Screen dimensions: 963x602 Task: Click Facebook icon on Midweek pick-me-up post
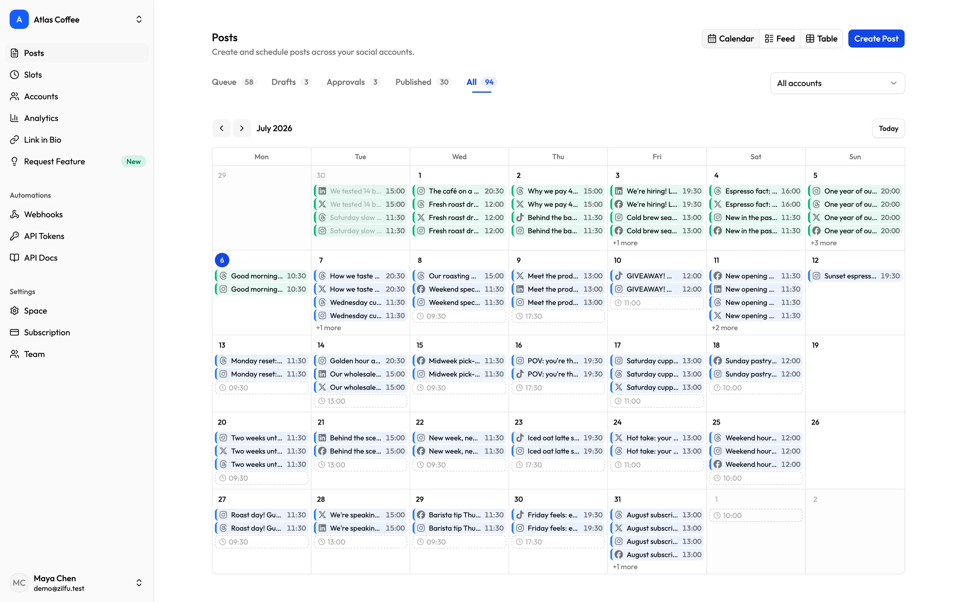tap(421, 361)
